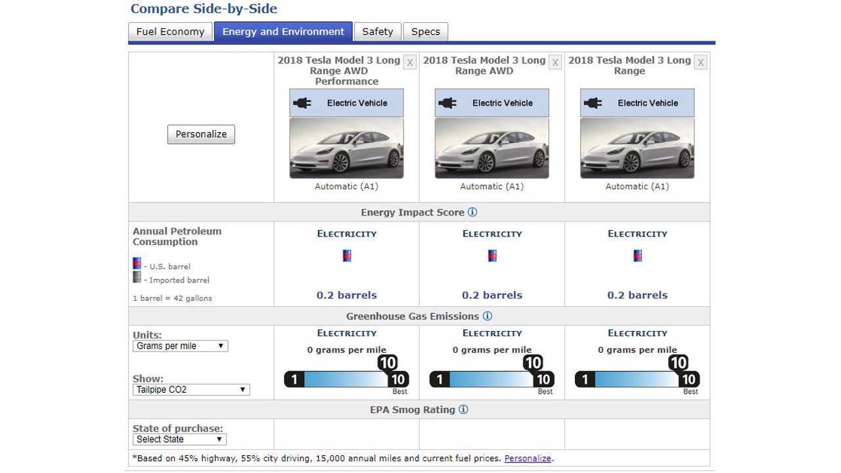Click the AWD Performance Tesla car photo
The width and height of the screenshot is (841, 473).
point(346,148)
